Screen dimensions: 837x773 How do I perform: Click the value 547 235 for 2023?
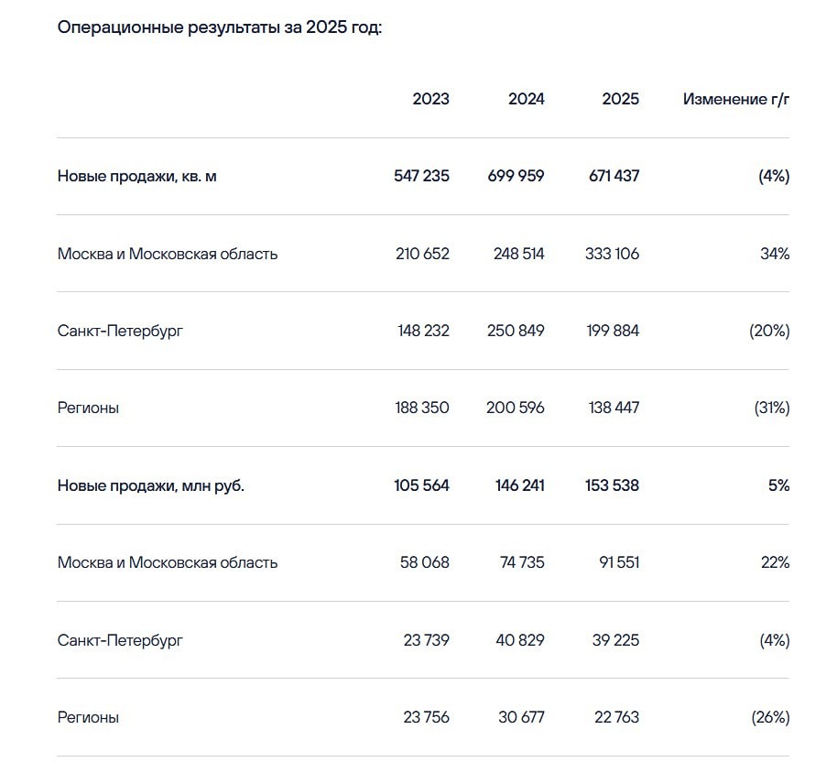[421, 176]
